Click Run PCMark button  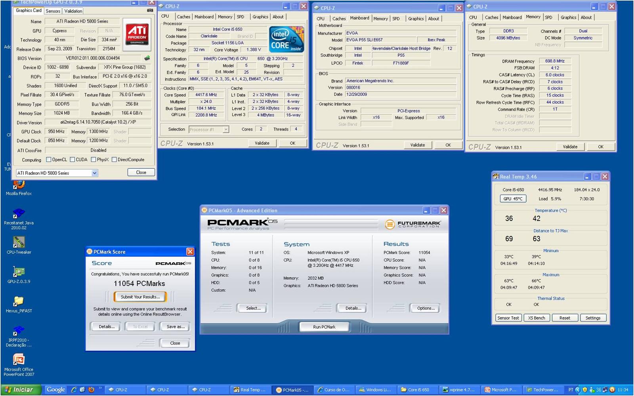pyautogui.click(x=324, y=327)
